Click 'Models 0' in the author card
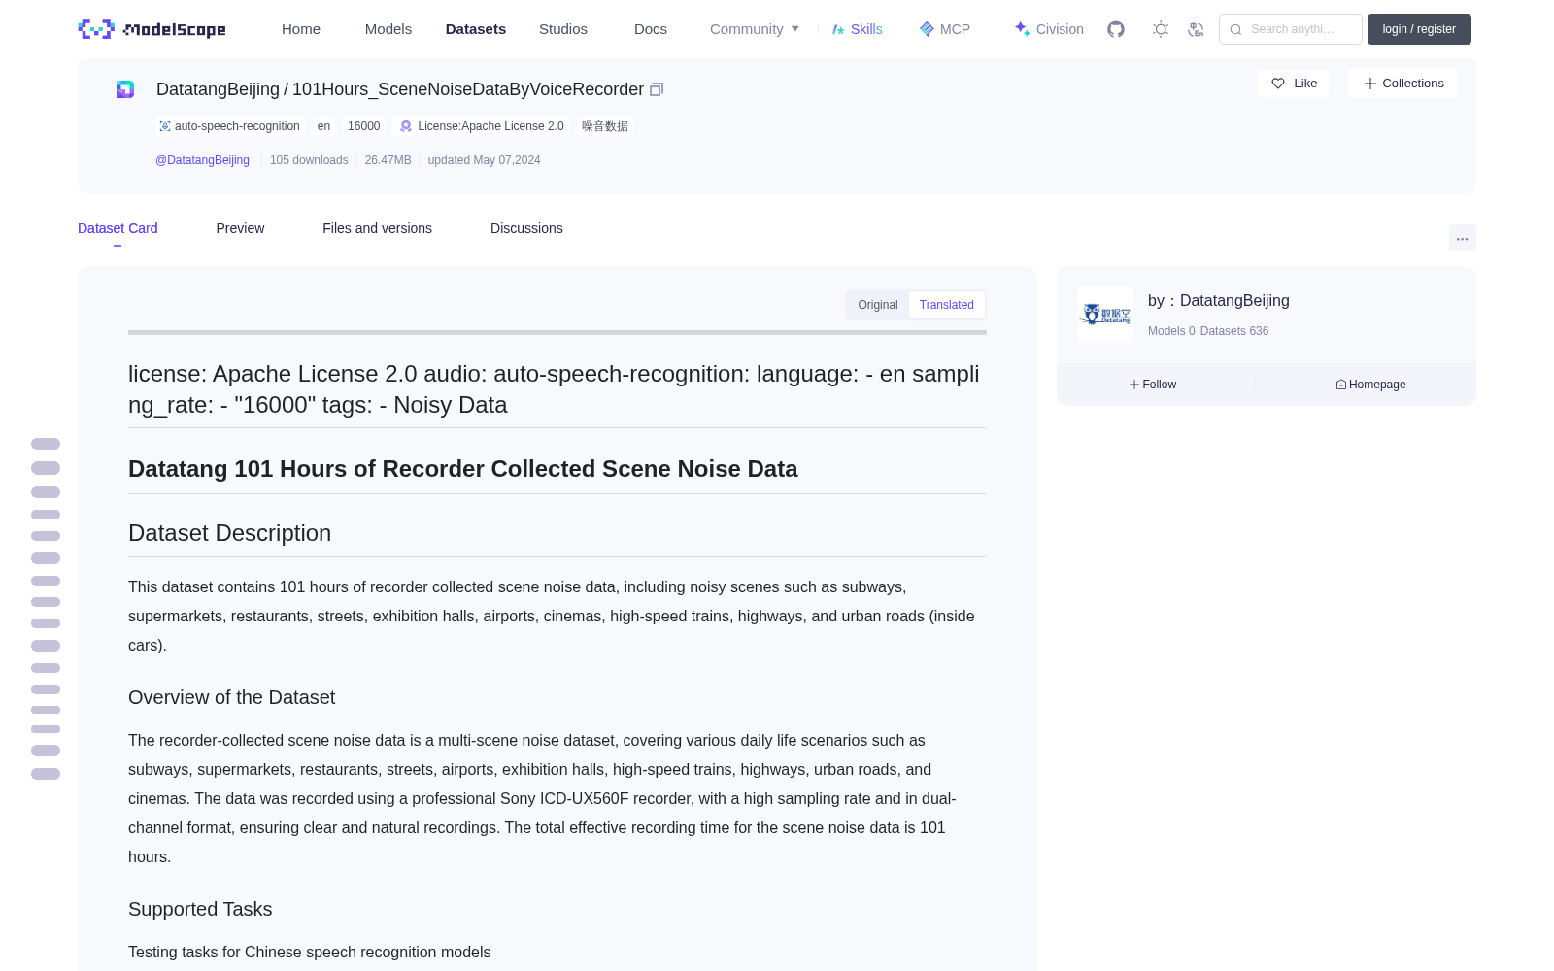The image size is (1554, 971). click(1171, 331)
